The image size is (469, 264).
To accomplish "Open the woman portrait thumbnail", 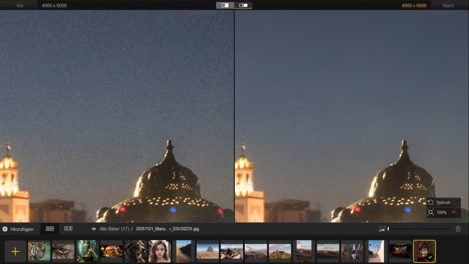I will point(159,251).
